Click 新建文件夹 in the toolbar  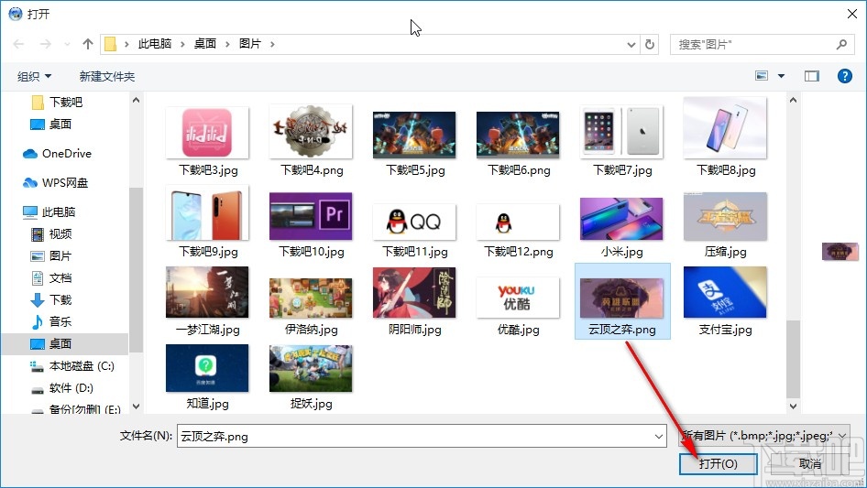[106, 77]
